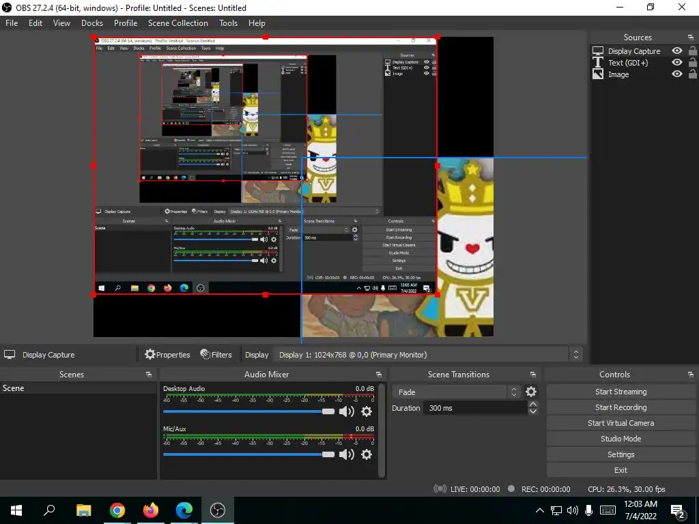699x524 pixels.
Task: Open the Profile menu
Action: pyautogui.click(x=126, y=23)
